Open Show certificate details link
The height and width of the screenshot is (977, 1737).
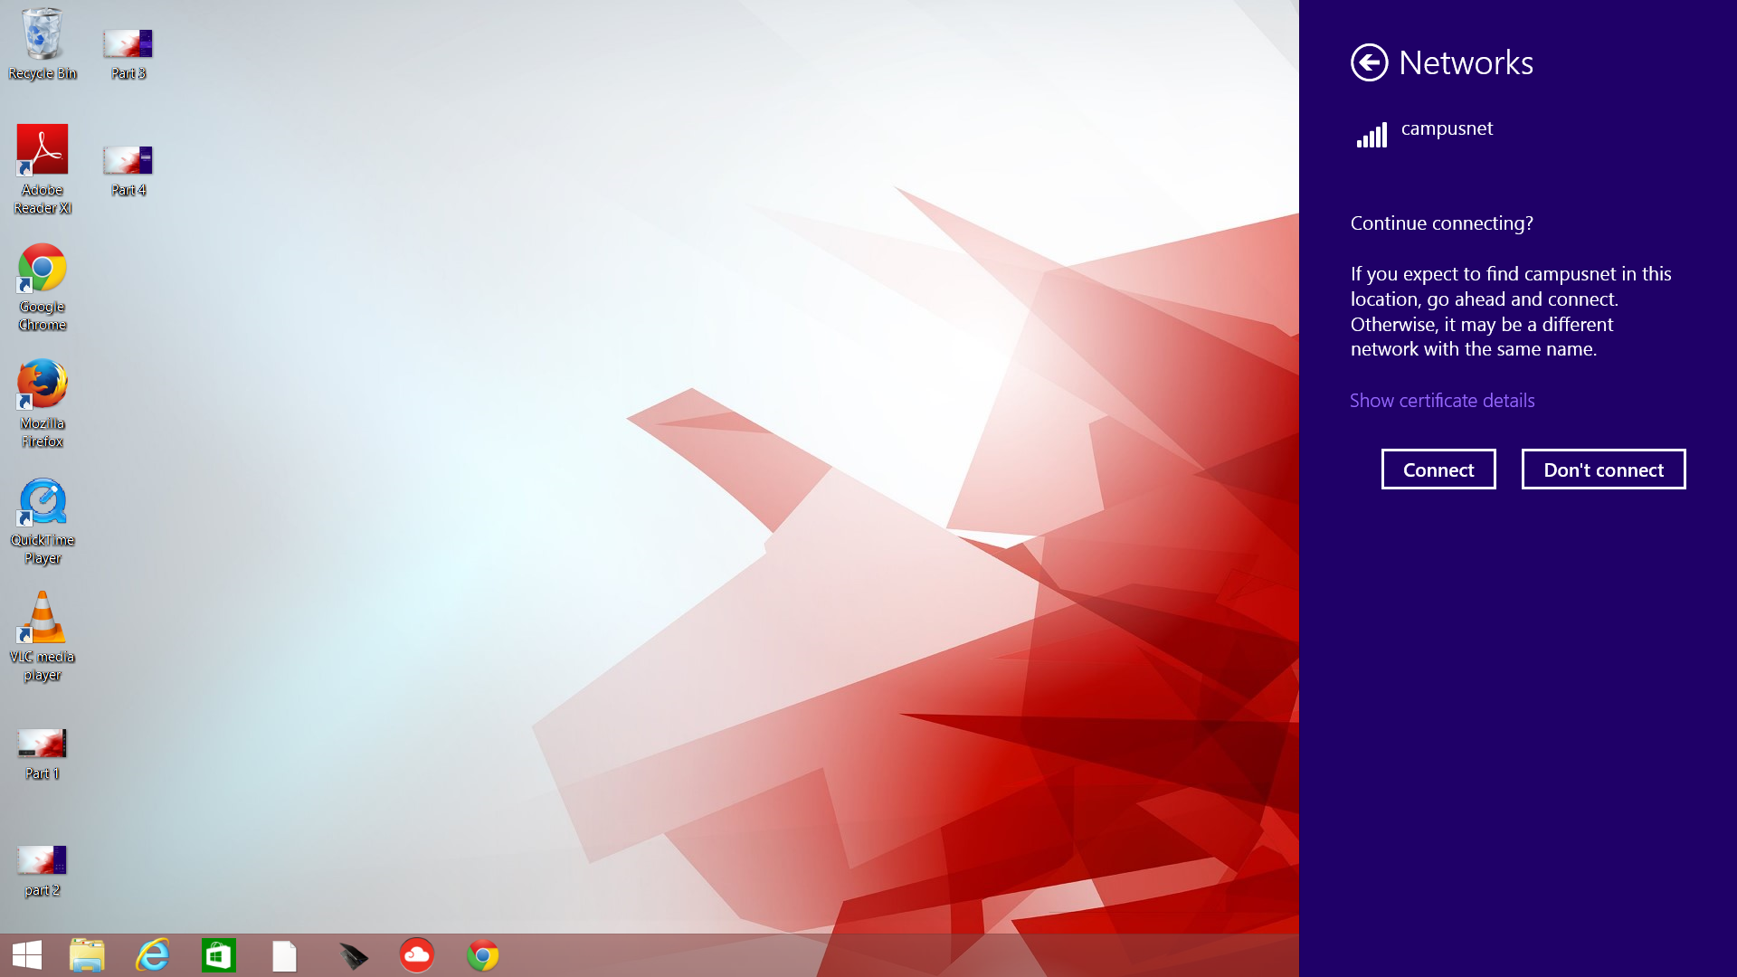click(x=1442, y=401)
